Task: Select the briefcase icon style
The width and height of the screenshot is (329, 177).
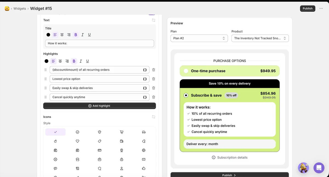Action: (x=100, y=159)
